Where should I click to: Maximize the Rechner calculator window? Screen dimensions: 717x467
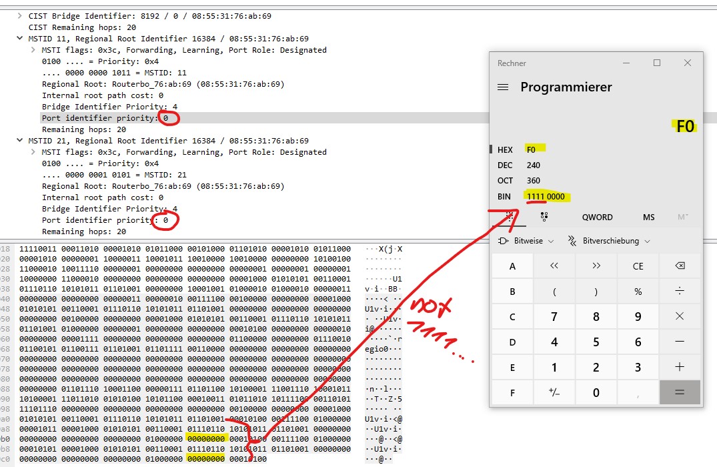657,63
